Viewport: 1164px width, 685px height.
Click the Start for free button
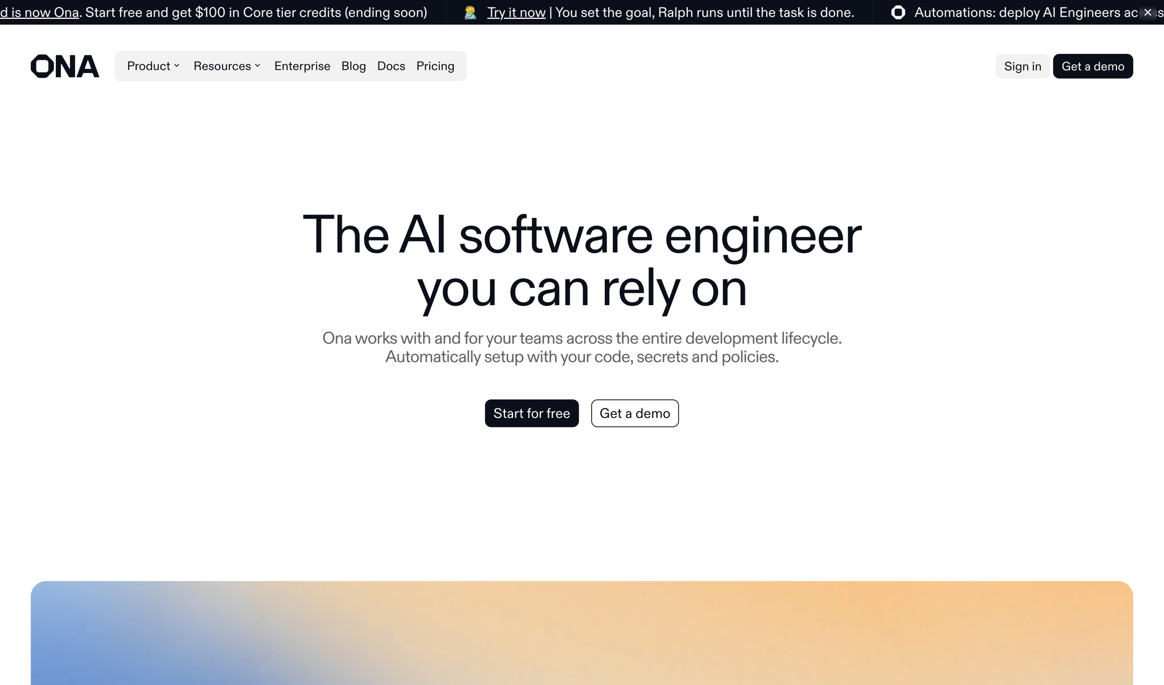tap(532, 413)
